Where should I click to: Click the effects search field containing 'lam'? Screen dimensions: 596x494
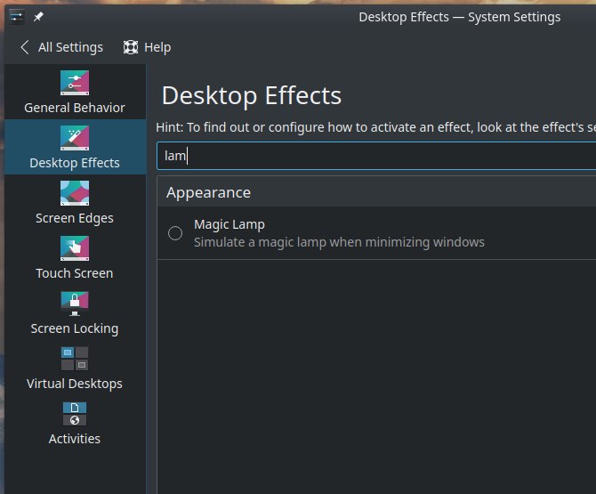coord(376,156)
